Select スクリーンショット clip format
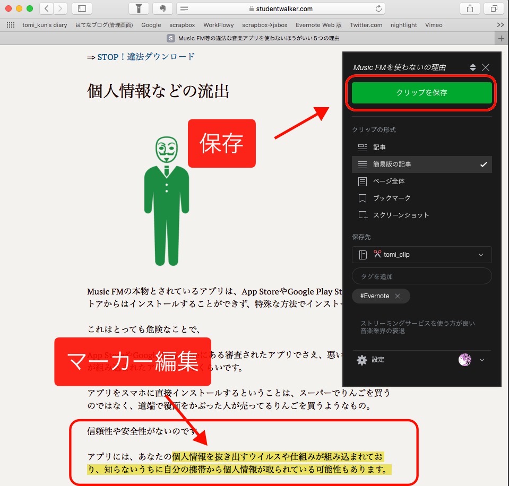Screen dimensions: 509x486 [421, 215]
